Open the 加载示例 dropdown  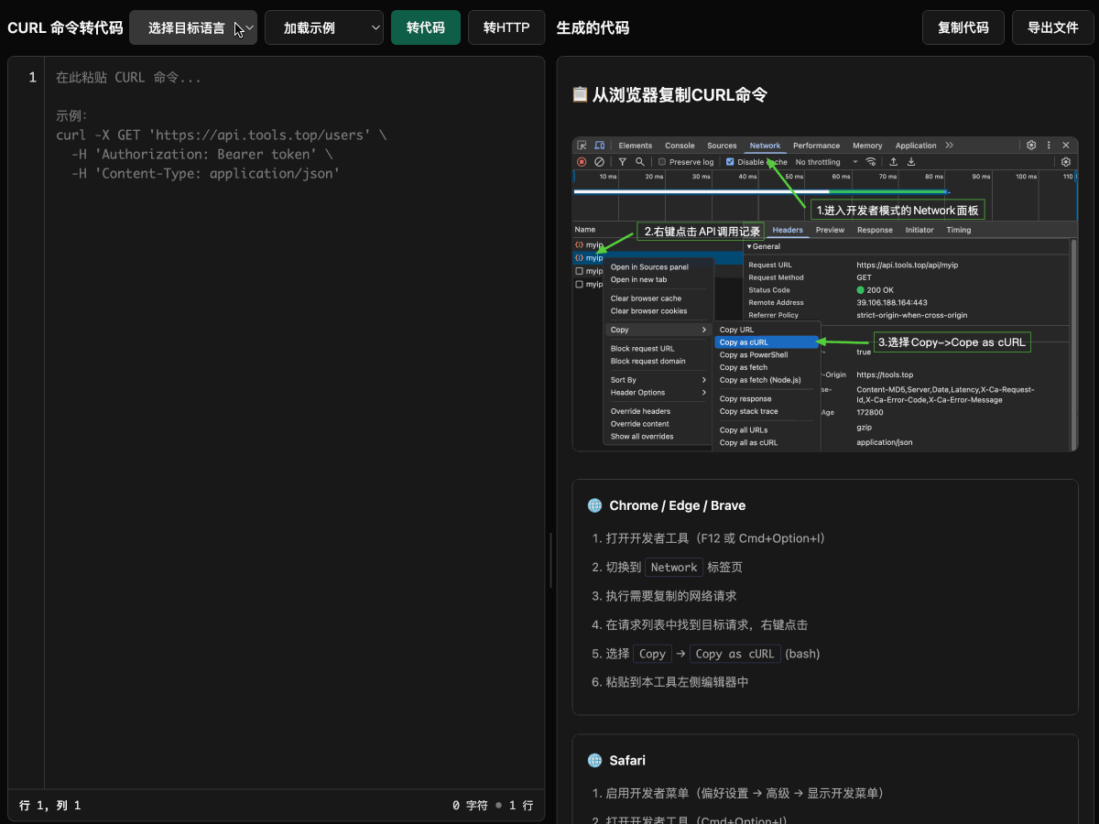(x=323, y=27)
